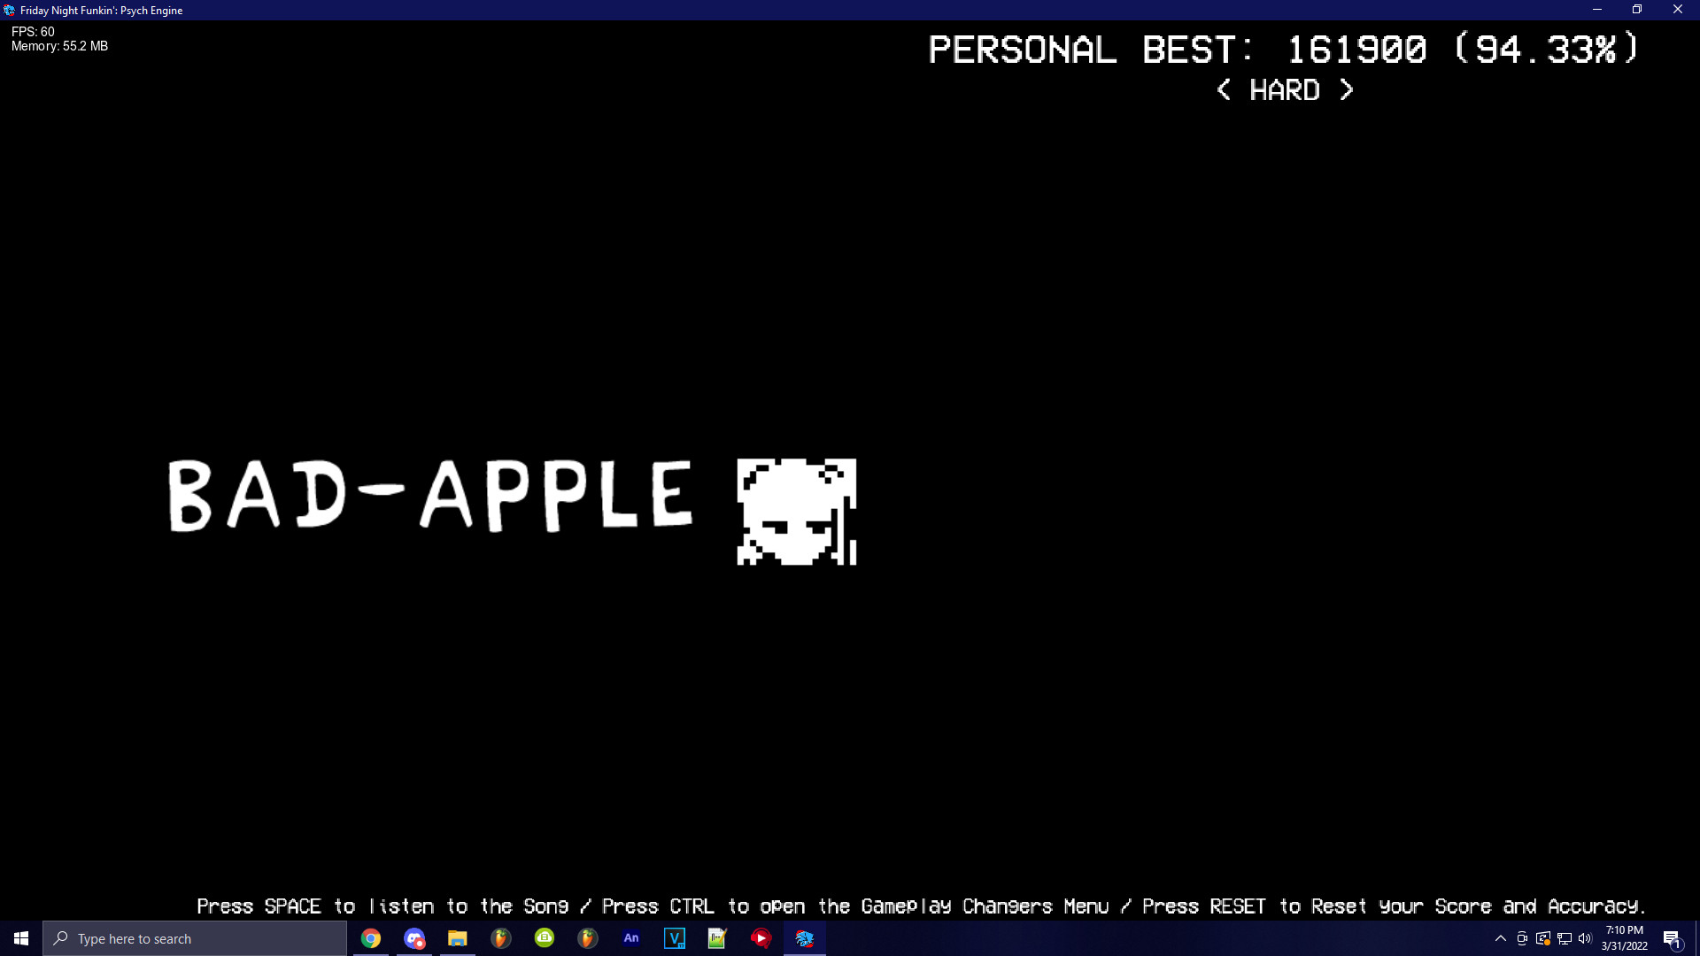The width and height of the screenshot is (1700, 956).
Task: Expand hidden icons in the system tray
Action: click(1501, 938)
